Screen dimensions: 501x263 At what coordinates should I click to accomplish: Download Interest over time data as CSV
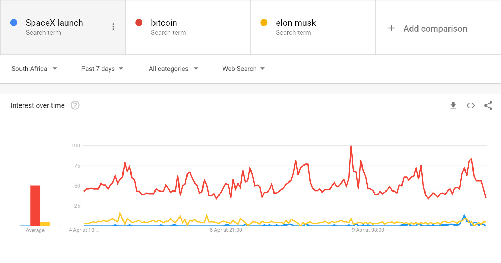click(x=453, y=105)
